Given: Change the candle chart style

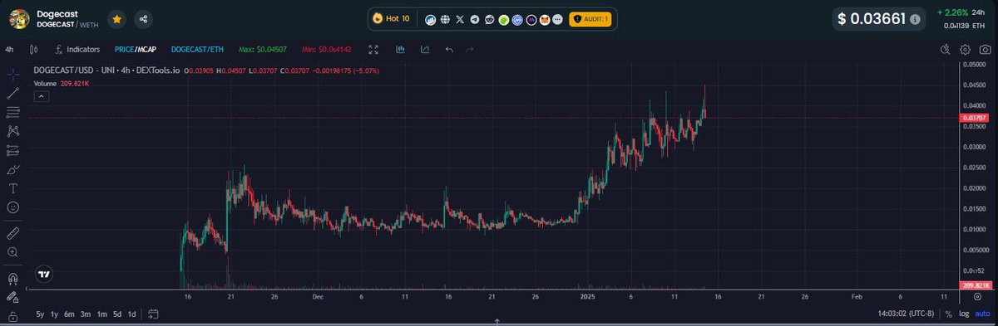Looking at the screenshot, I should pyautogui.click(x=34, y=50).
